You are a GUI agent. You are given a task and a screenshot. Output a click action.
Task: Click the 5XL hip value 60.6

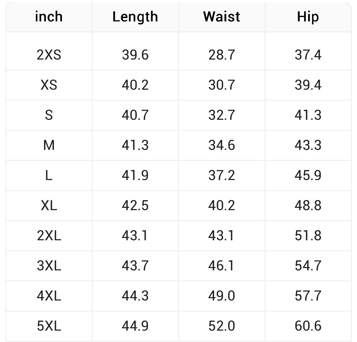tap(308, 326)
